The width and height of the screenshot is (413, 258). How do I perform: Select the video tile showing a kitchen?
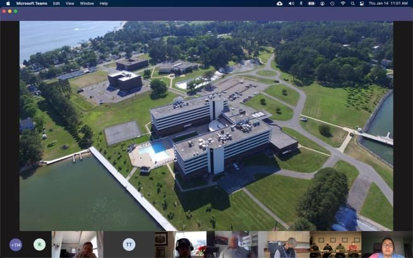pos(284,245)
